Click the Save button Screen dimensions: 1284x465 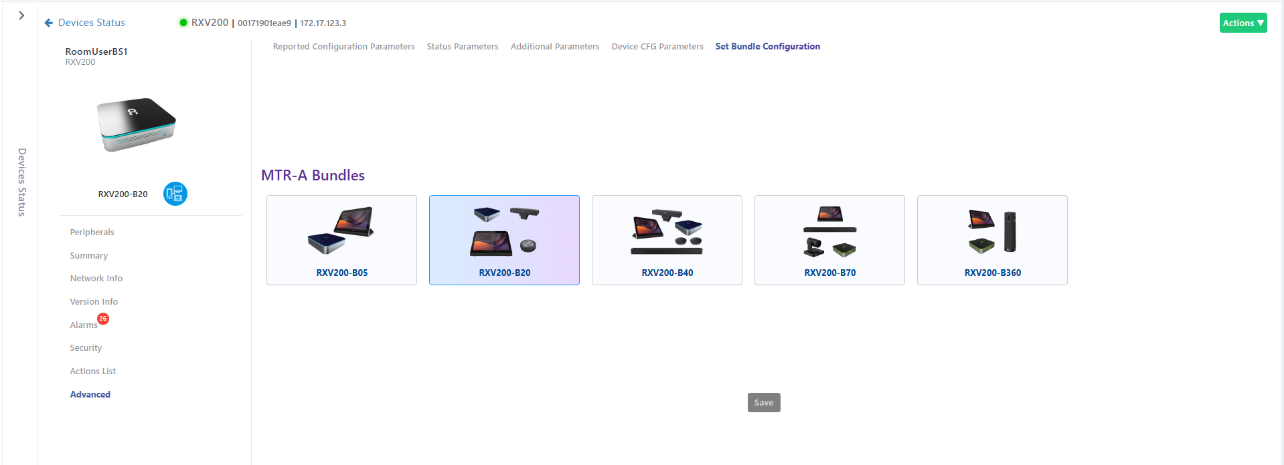(764, 402)
